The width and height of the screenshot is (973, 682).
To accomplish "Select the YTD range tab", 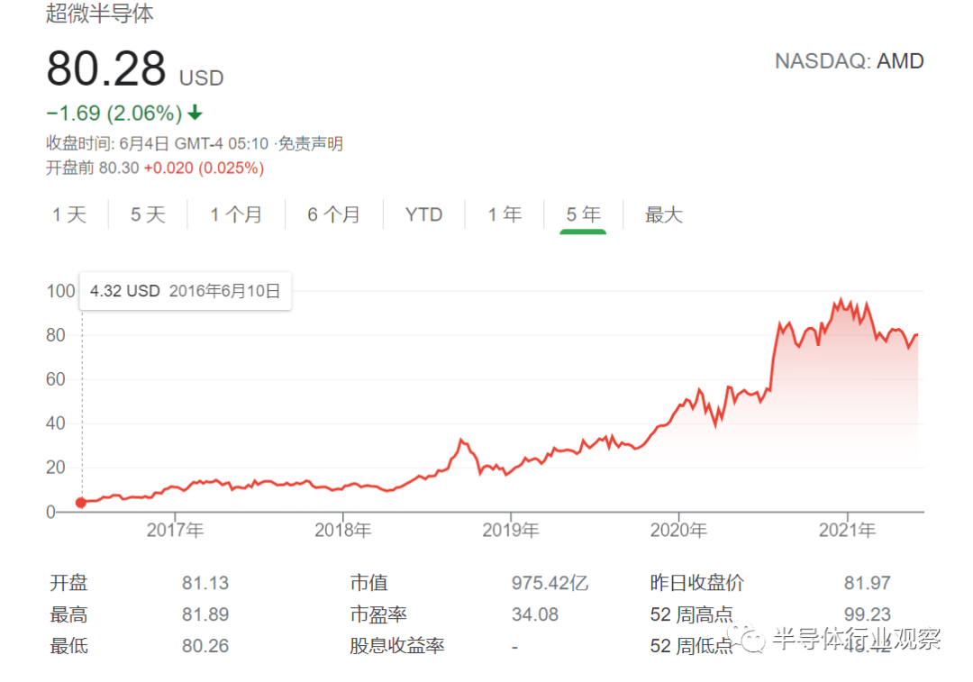I will pos(423,214).
